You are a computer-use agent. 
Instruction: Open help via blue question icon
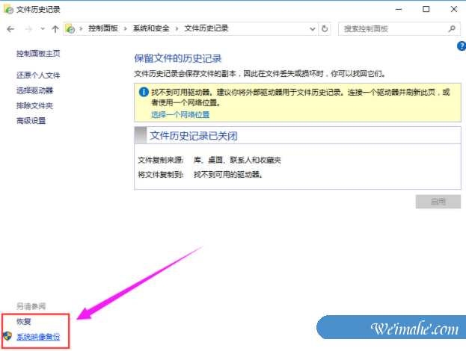(462, 46)
